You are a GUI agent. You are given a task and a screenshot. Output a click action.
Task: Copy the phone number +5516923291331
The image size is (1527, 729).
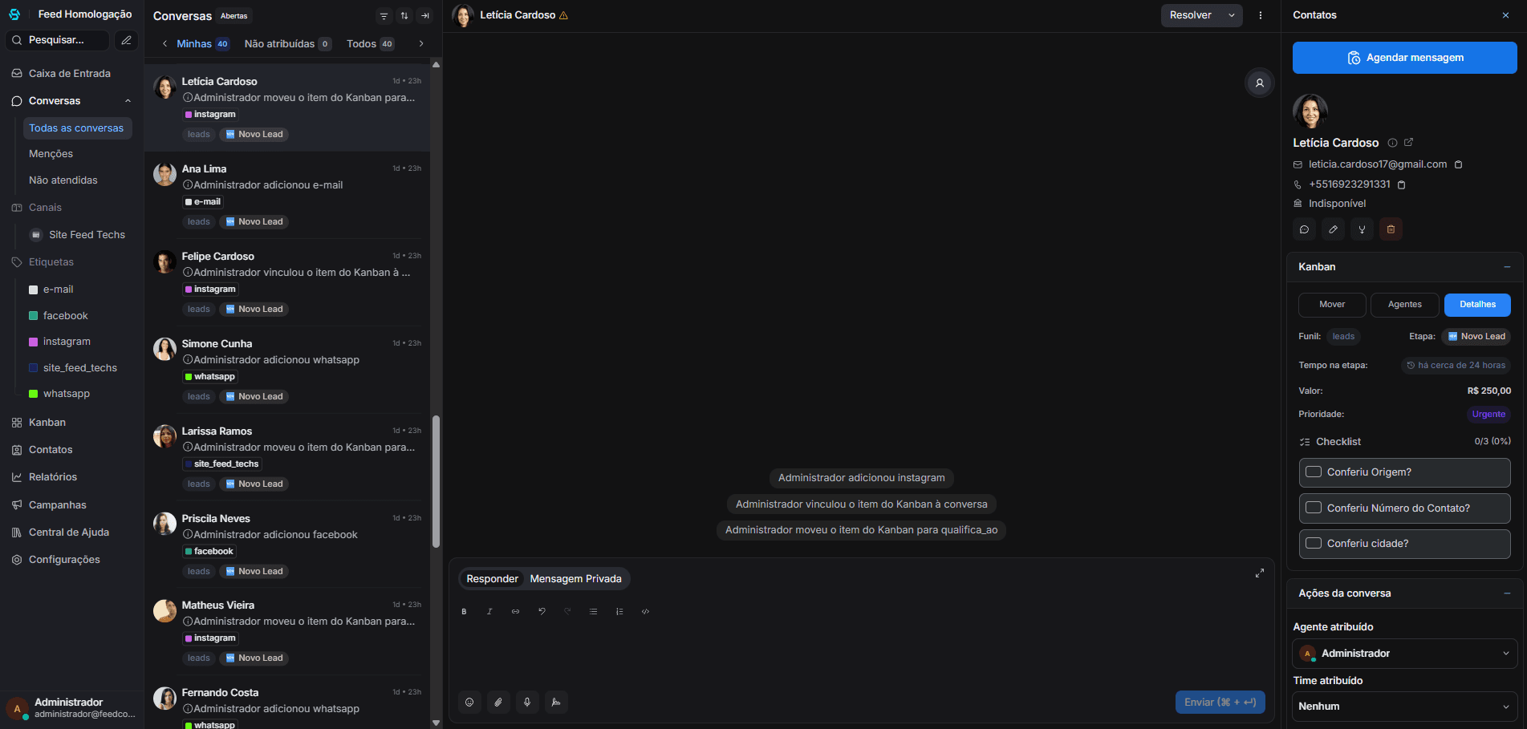tap(1402, 184)
